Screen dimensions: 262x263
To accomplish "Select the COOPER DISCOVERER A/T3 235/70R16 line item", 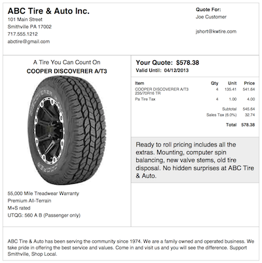I will [195, 91].
